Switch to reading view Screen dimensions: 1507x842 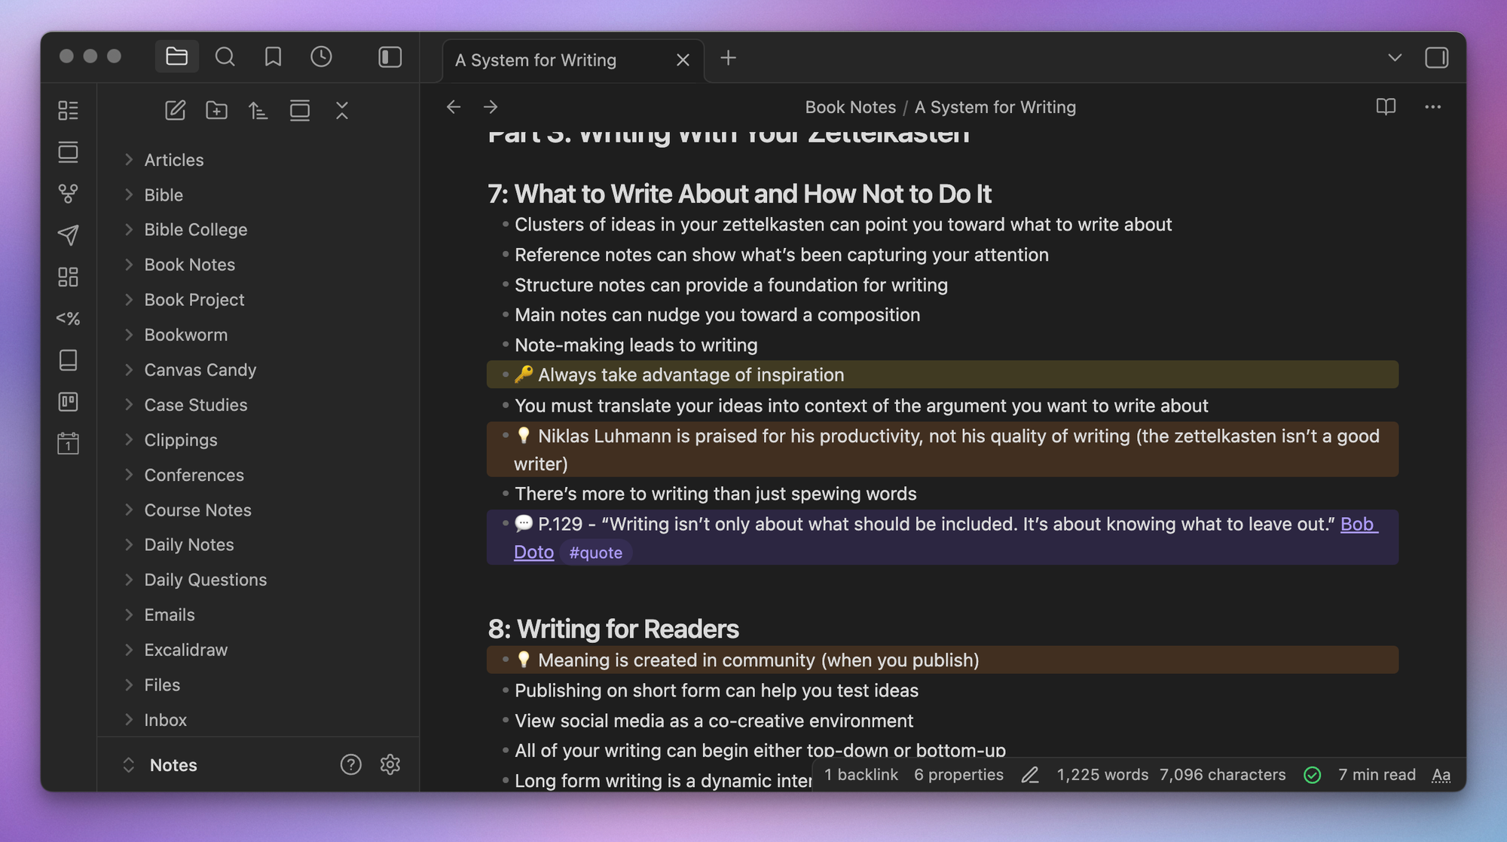click(x=1386, y=107)
